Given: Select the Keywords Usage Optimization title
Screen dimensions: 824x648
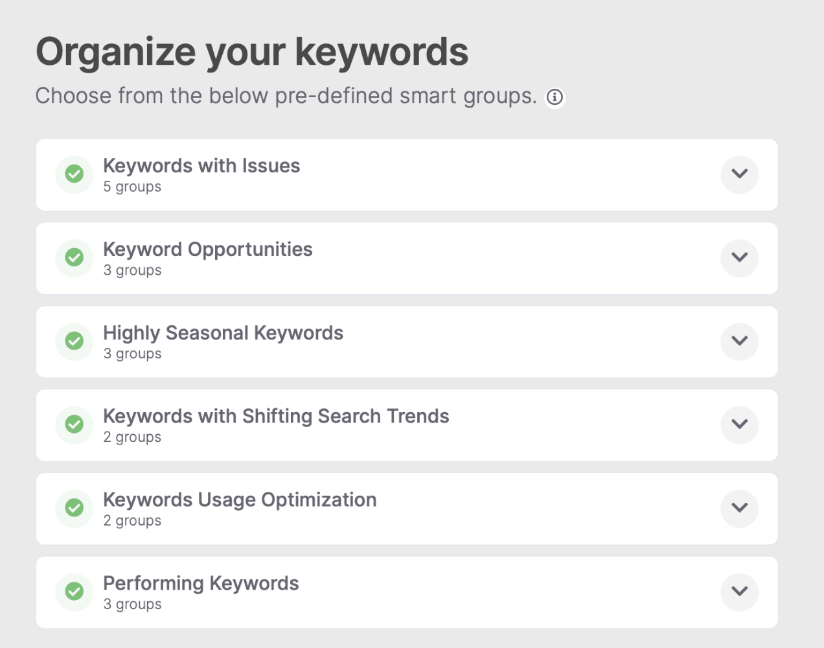Looking at the screenshot, I should click(x=240, y=500).
